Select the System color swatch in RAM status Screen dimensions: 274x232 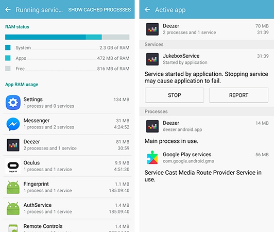pos(8,47)
